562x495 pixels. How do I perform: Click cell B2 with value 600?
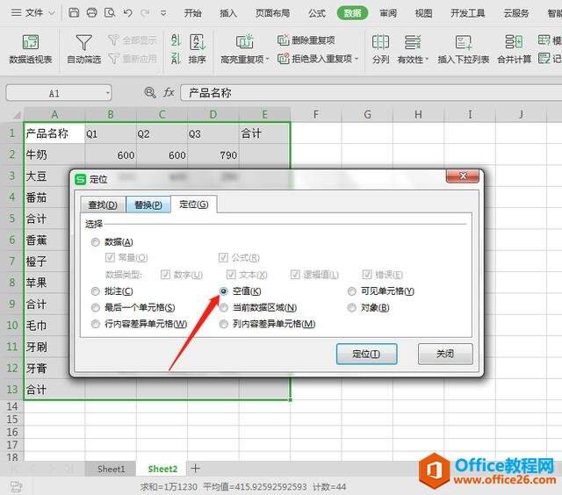(111, 154)
